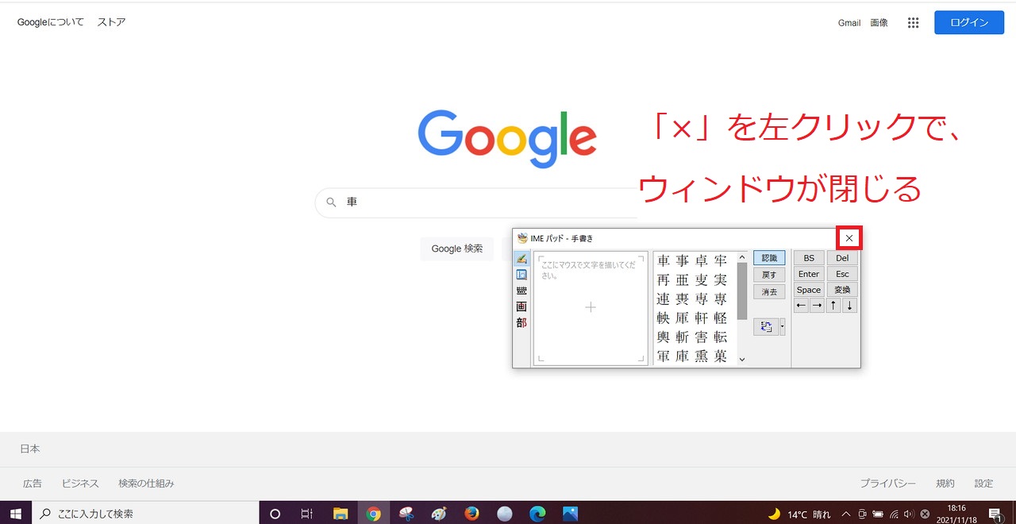Select candidate kanji 軍 in the list

(664, 356)
